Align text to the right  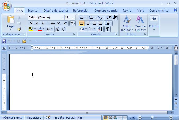94,23
